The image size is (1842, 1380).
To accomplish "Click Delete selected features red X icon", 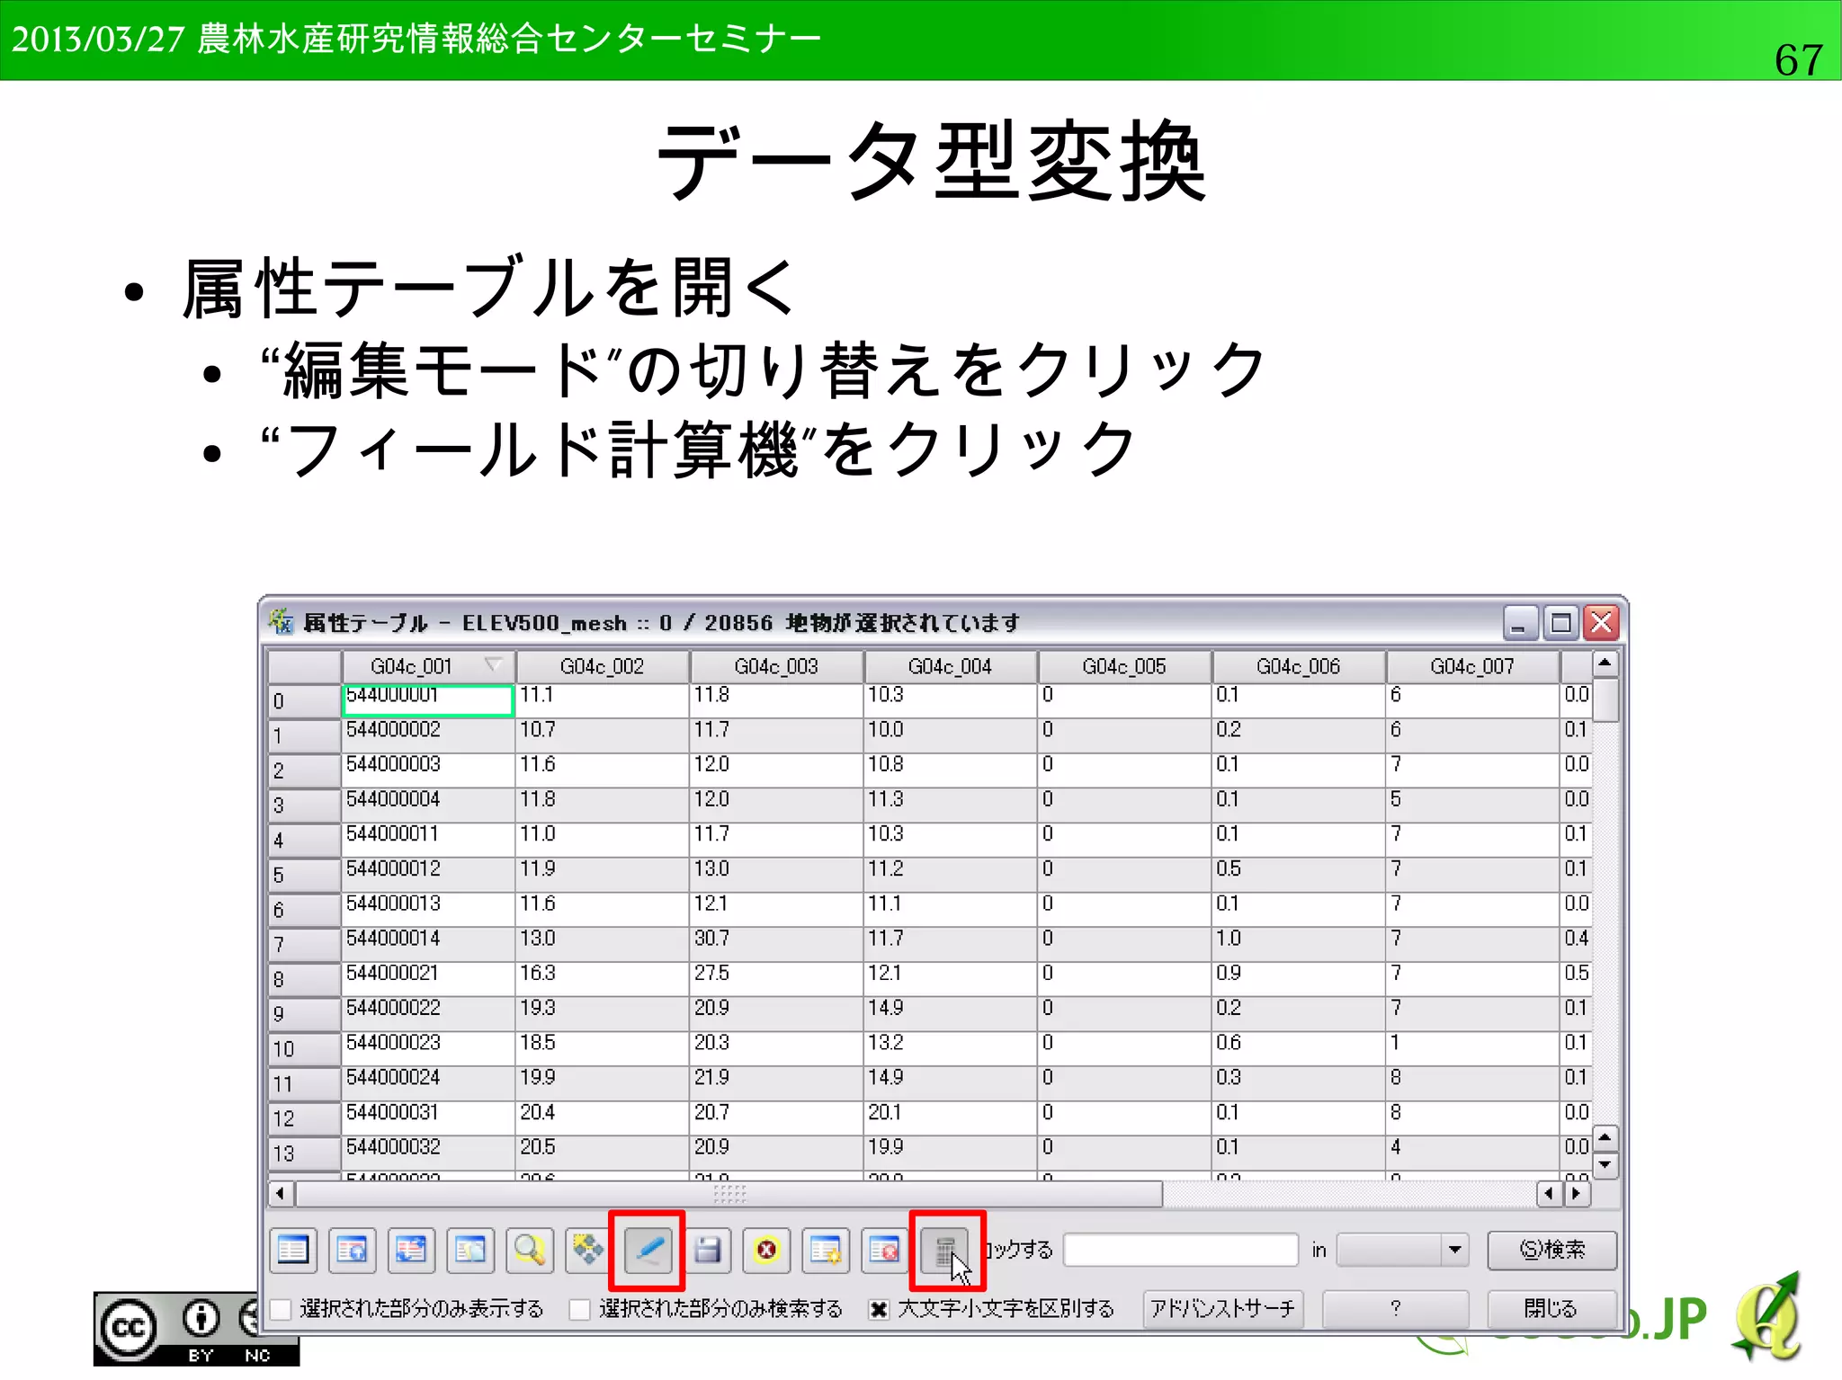I will (766, 1250).
